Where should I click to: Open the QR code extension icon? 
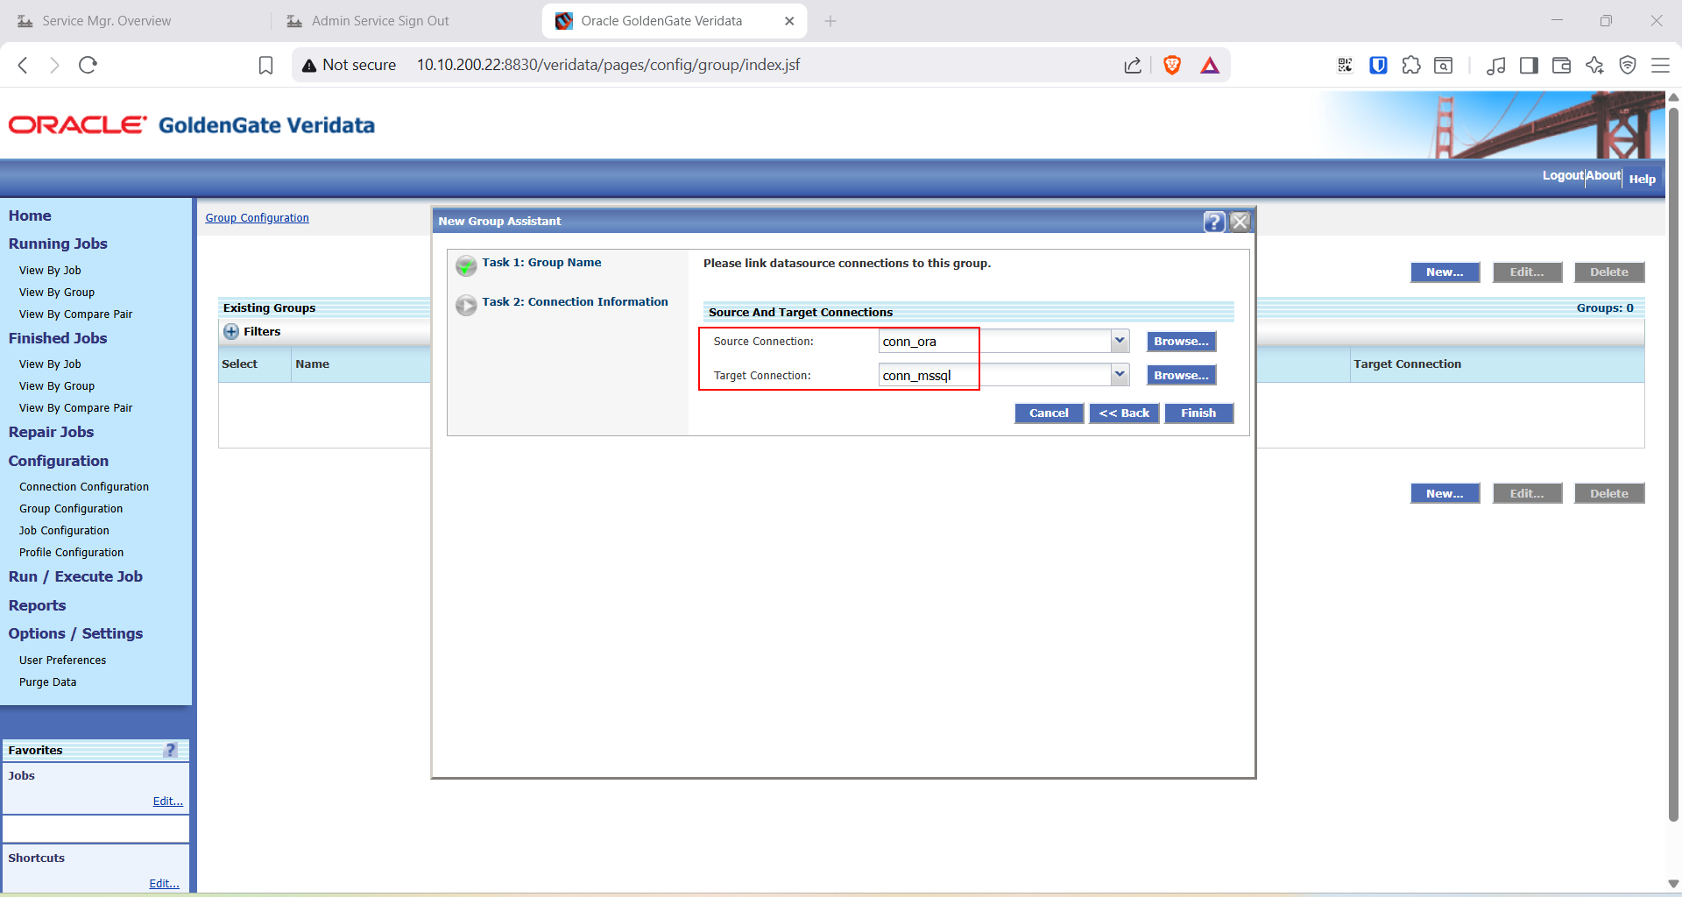[x=1345, y=65]
